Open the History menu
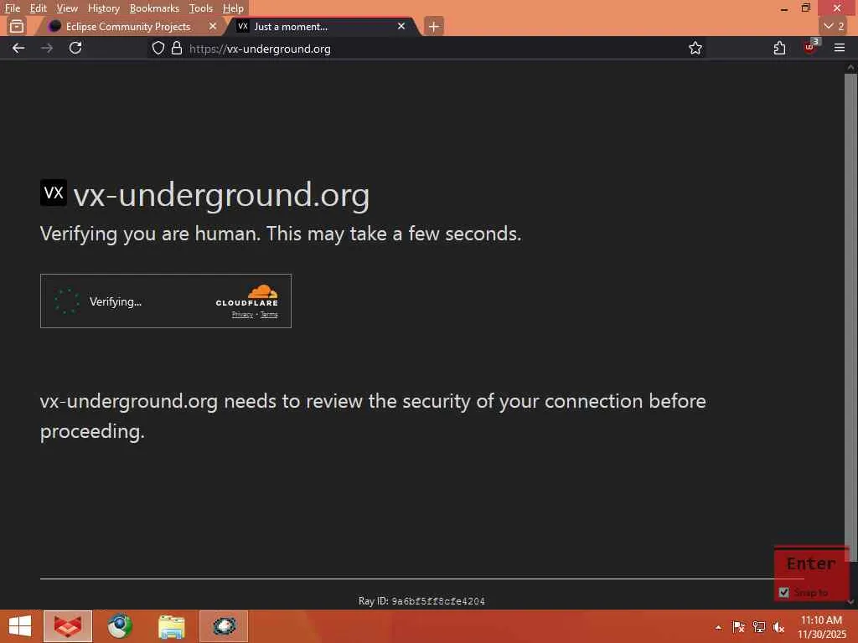 point(103,8)
